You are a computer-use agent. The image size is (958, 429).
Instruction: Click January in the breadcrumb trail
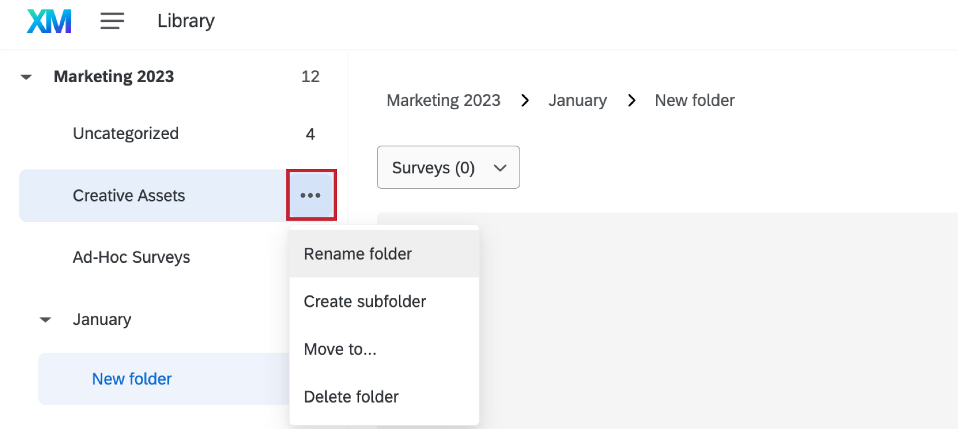577,100
